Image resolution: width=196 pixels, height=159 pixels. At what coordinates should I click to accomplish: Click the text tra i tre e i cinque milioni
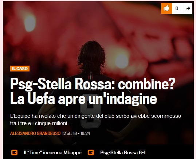click(39, 124)
